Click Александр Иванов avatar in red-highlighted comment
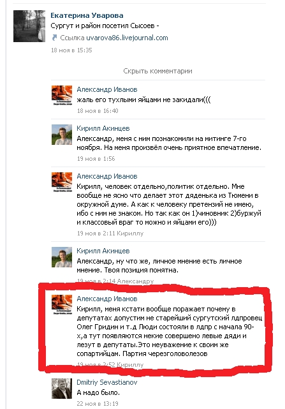 tap(62, 304)
